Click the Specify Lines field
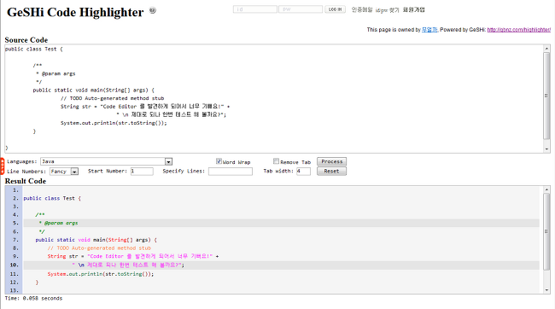The height and width of the screenshot is (309, 555). (231, 172)
